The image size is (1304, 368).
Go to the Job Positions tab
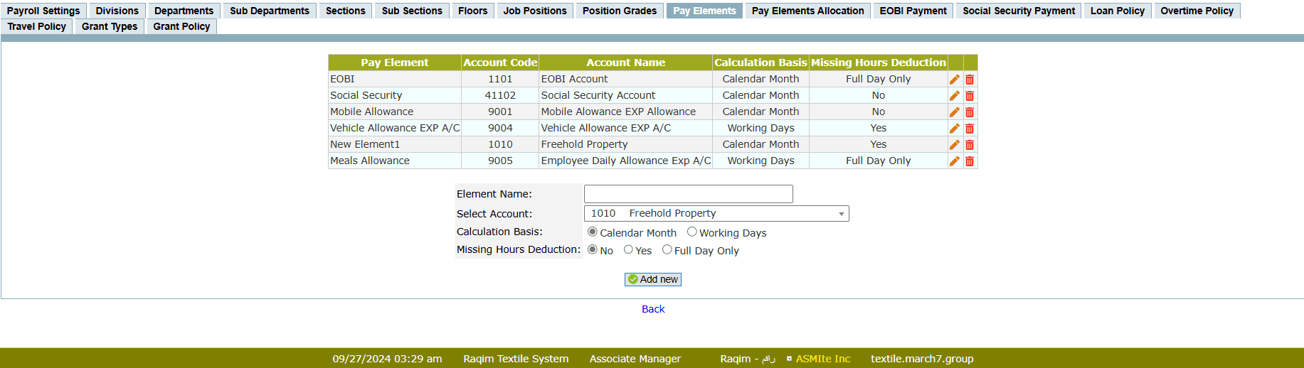pyautogui.click(x=534, y=11)
